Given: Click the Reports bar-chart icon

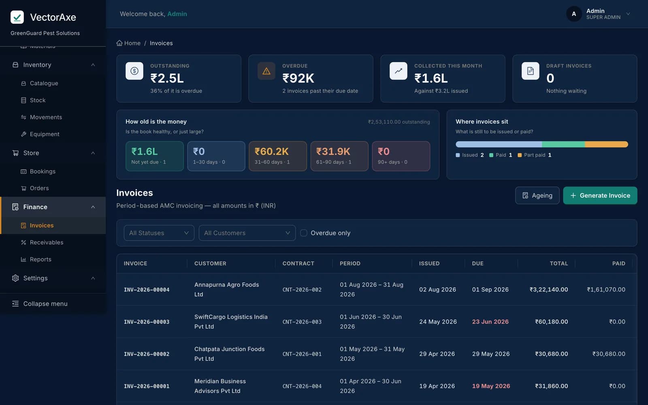Looking at the screenshot, I should pyautogui.click(x=23, y=260).
